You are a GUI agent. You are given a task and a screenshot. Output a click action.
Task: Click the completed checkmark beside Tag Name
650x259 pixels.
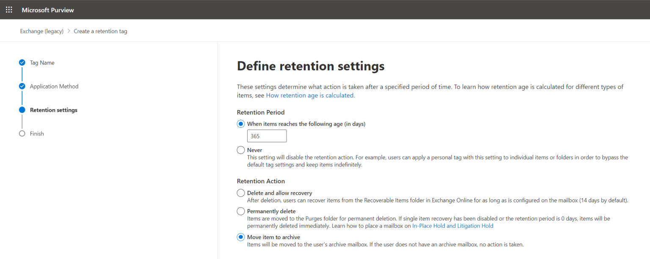click(22, 62)
